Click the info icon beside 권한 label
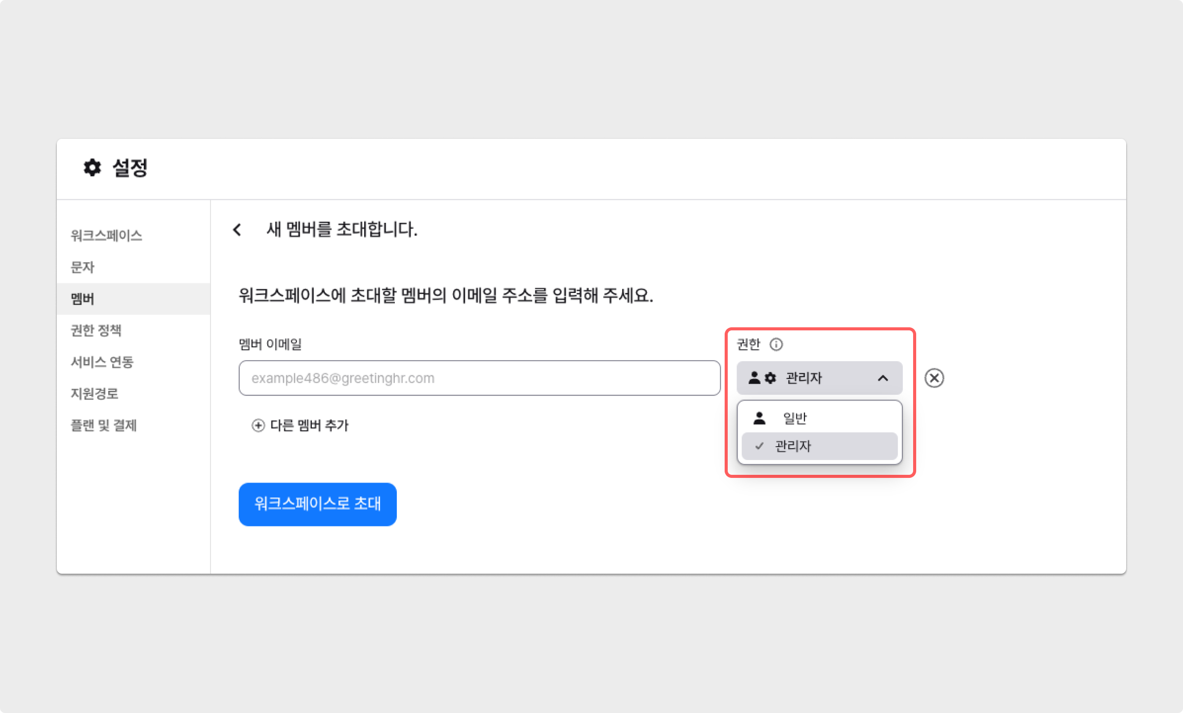 (776, 344)
